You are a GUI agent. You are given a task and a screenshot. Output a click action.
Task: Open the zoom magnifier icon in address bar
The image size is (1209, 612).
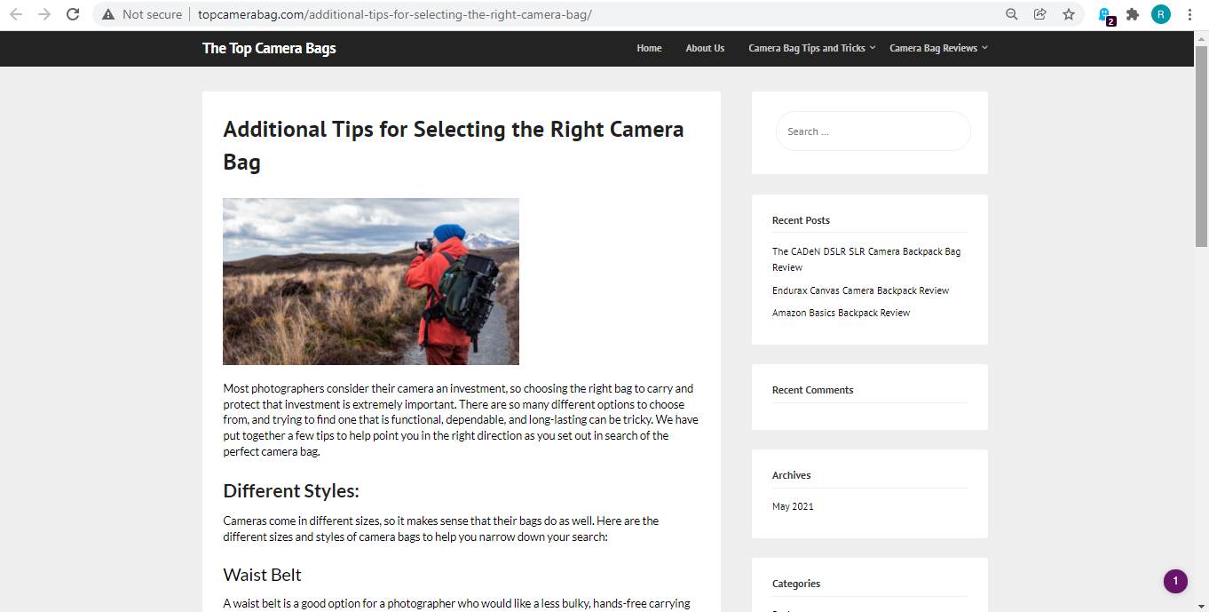[x=1012, y=14]
